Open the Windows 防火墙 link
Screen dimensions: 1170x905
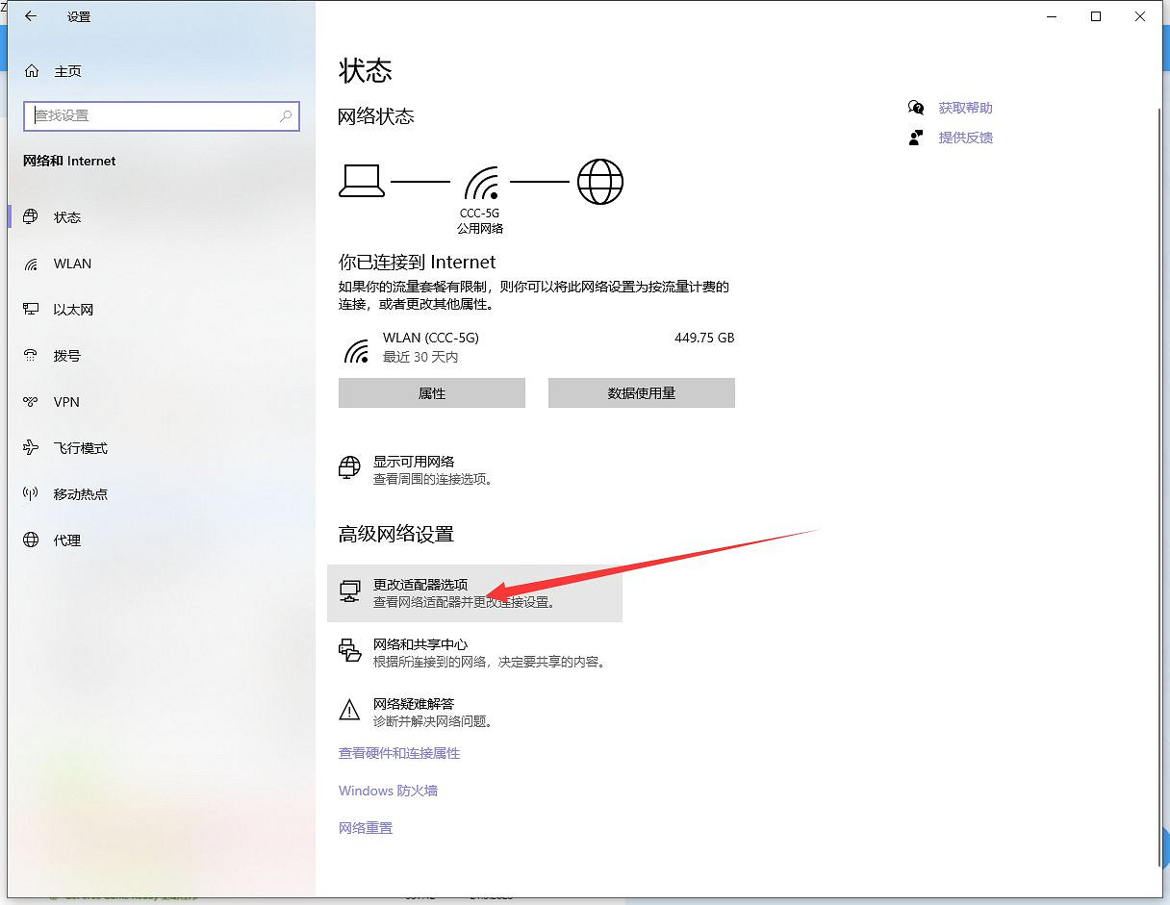click(388, 791)
